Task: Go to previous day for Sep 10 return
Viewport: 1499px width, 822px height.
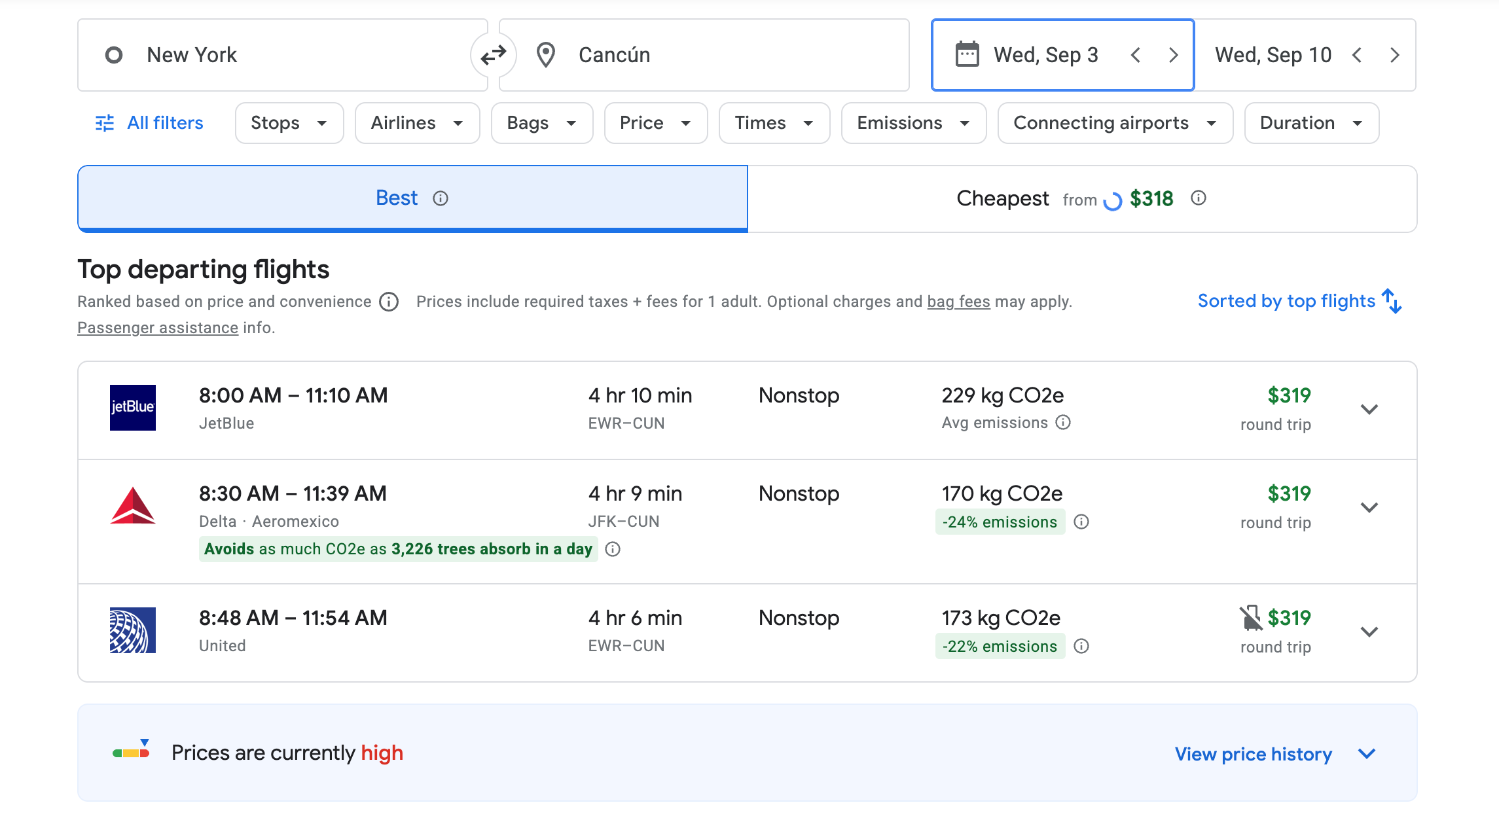Action: pos(1357,55)
